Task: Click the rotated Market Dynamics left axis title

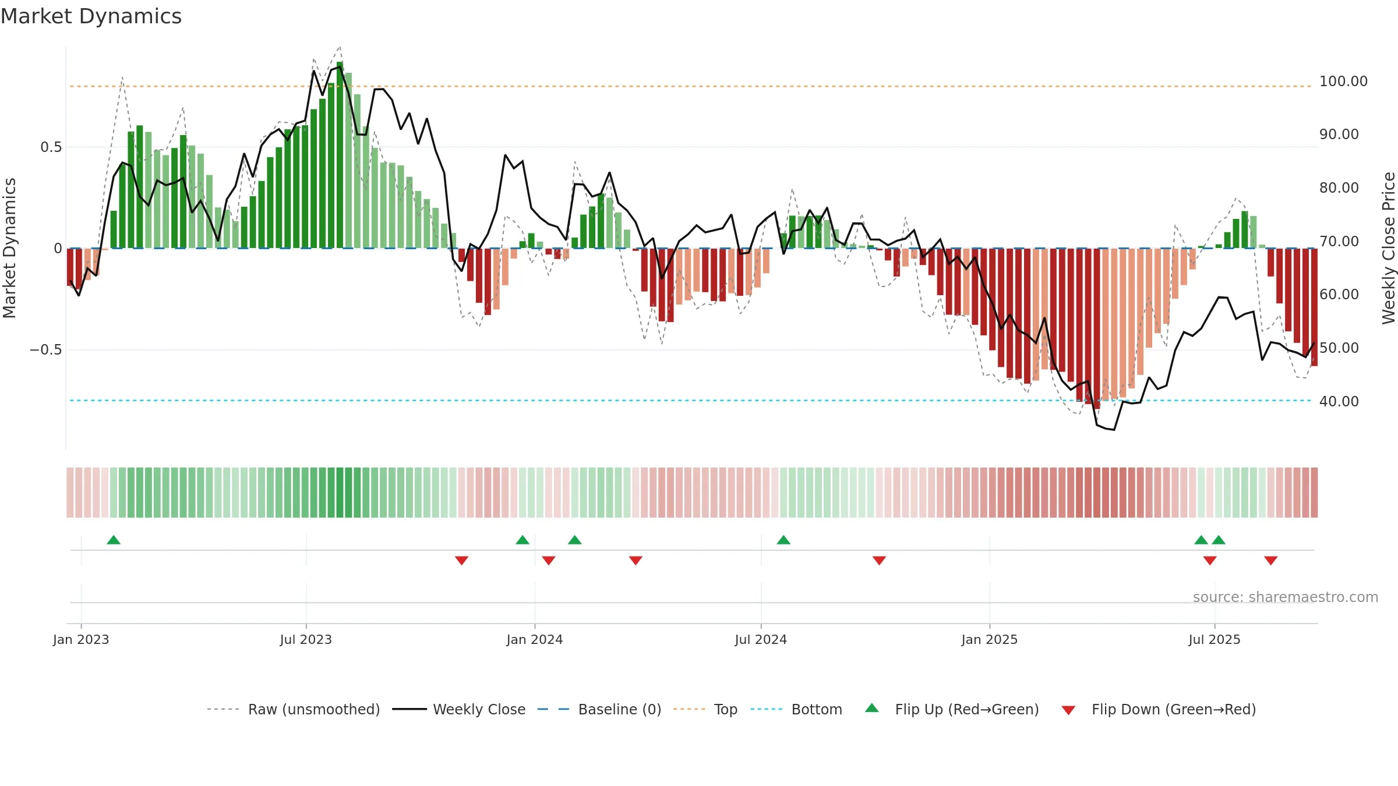Action: tap(10, 248)
